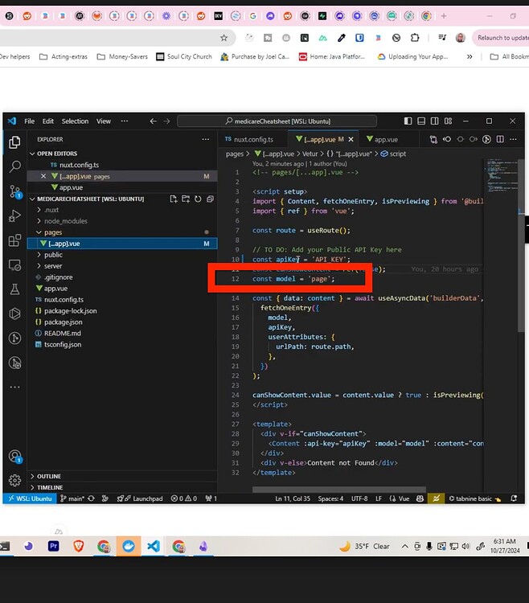Image resolution: width=529 pixels, height=603 pixels.
Task: Close the [...app].vue editor tab
Action: pyautogui.click(x=351, y=139)
